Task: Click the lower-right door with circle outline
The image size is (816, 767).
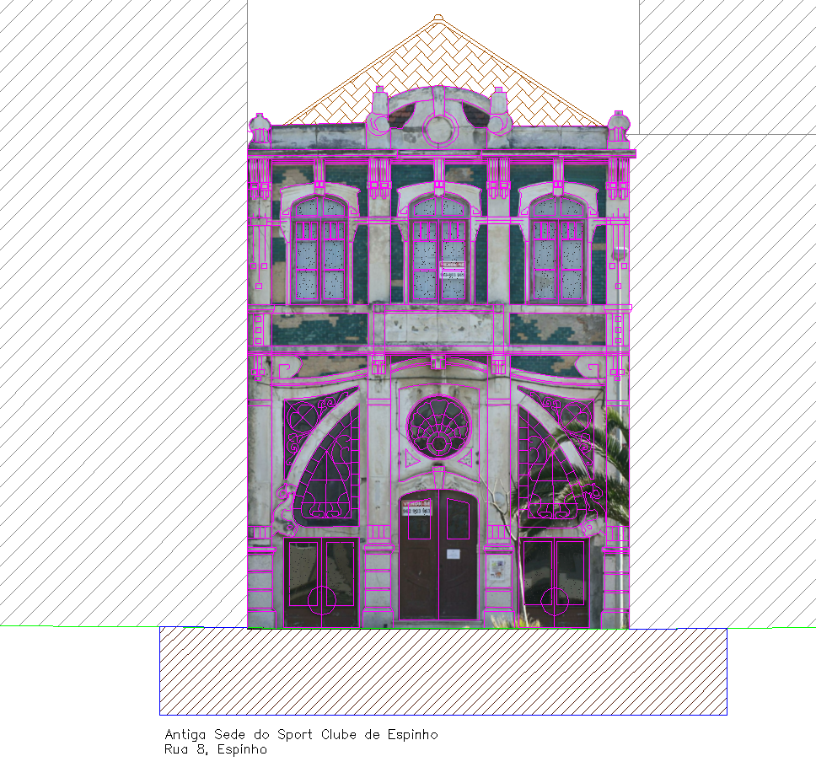Action: click(554, 583)
